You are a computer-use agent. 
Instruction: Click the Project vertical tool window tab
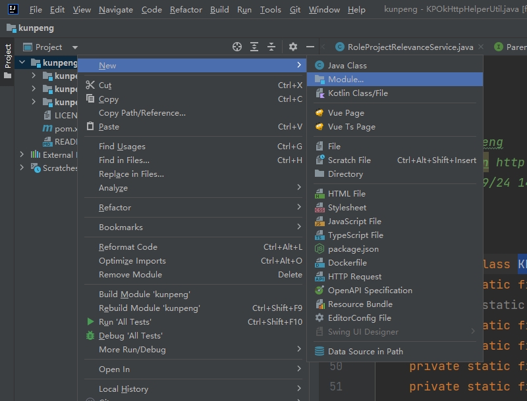click(x=8, y=57)
